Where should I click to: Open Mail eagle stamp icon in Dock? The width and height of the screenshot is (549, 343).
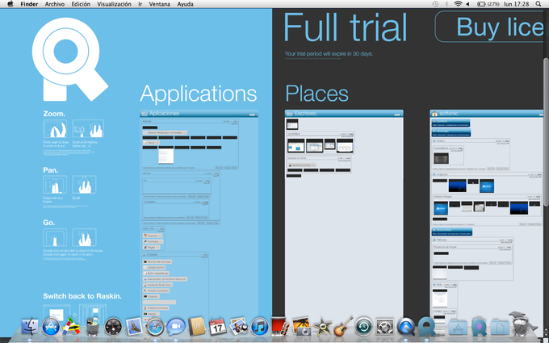click(x=134, y=327)
